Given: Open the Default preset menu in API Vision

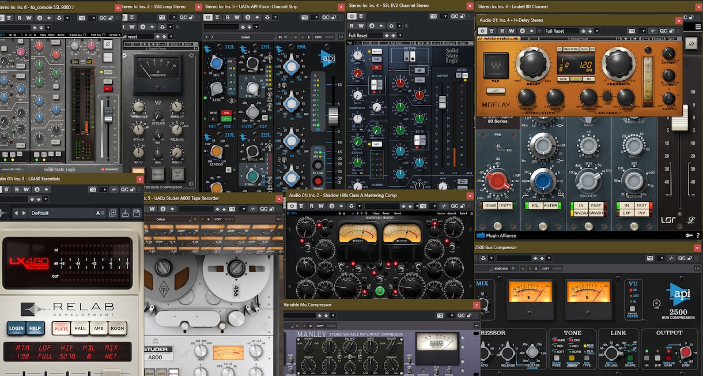Looking at the screenshot, I should [x=245, y=37].
